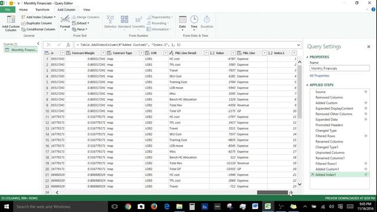The image size is (377, 212).
Task: Switch to the View tab
Action: [87, 9]
